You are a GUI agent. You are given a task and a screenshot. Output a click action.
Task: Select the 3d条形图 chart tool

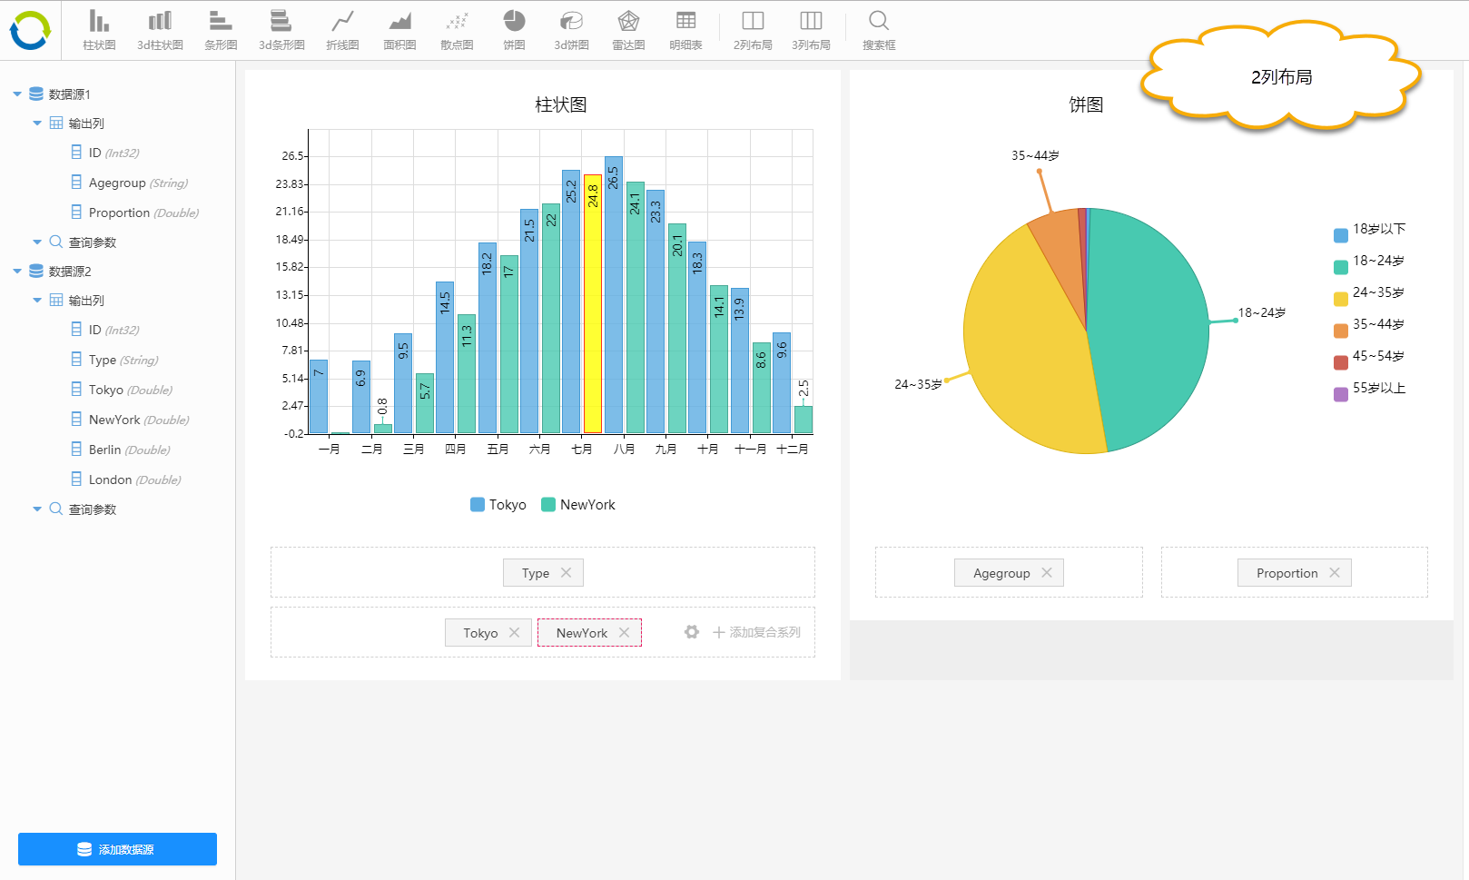click(281, 30)
